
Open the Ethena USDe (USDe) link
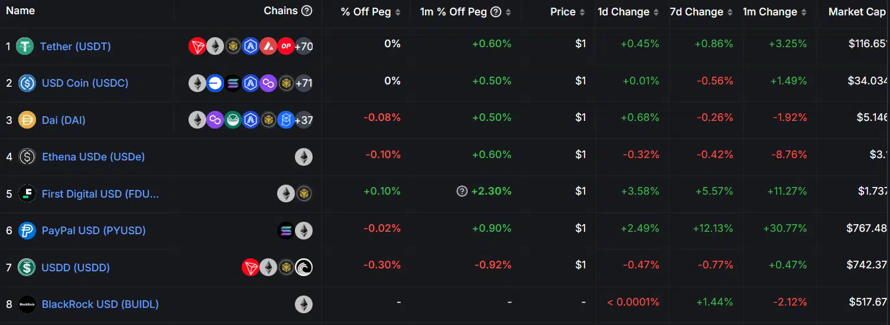(x=93, y=157)
